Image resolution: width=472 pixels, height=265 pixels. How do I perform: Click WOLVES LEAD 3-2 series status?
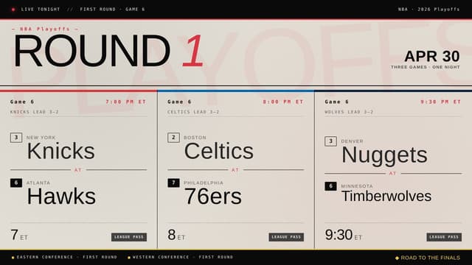(349, 112)
